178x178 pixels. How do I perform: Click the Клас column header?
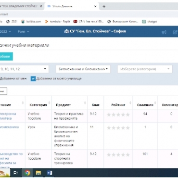coord(96,105)
